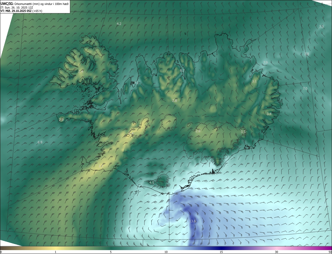The width and height of the screenshot is (332, 254).
Task: Click the 3.5 value label on the map
Action: 243,132
